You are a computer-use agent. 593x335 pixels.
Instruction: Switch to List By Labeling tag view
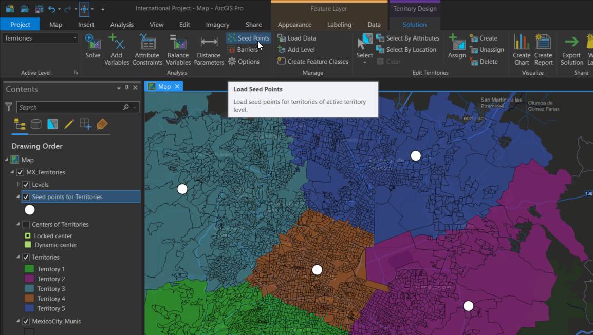(102, 124)
